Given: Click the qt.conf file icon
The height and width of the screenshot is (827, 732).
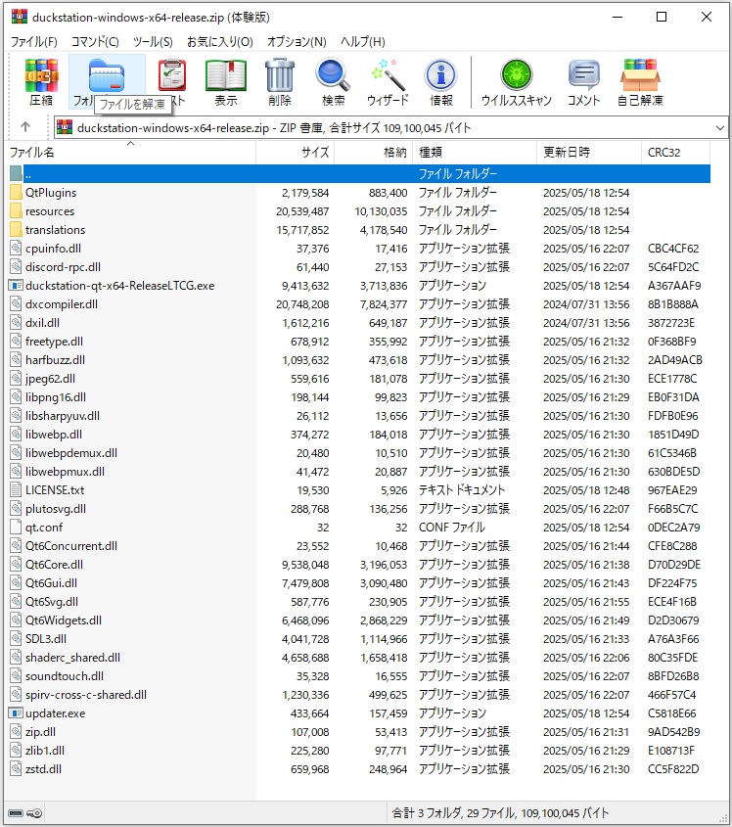Looking at the screenshot, I should [x=16, y=527].
